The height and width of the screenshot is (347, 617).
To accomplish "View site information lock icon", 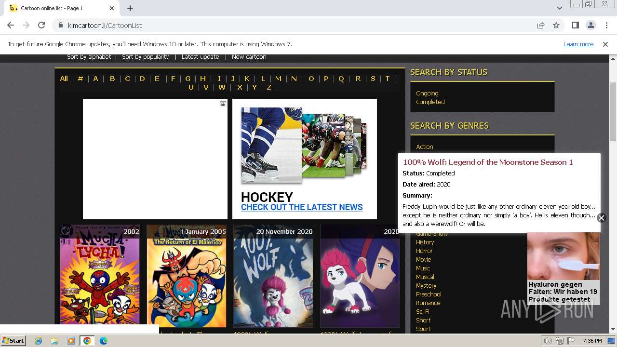I will [x=60, y=25].
